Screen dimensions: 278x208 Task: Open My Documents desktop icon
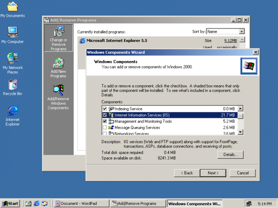13,7
